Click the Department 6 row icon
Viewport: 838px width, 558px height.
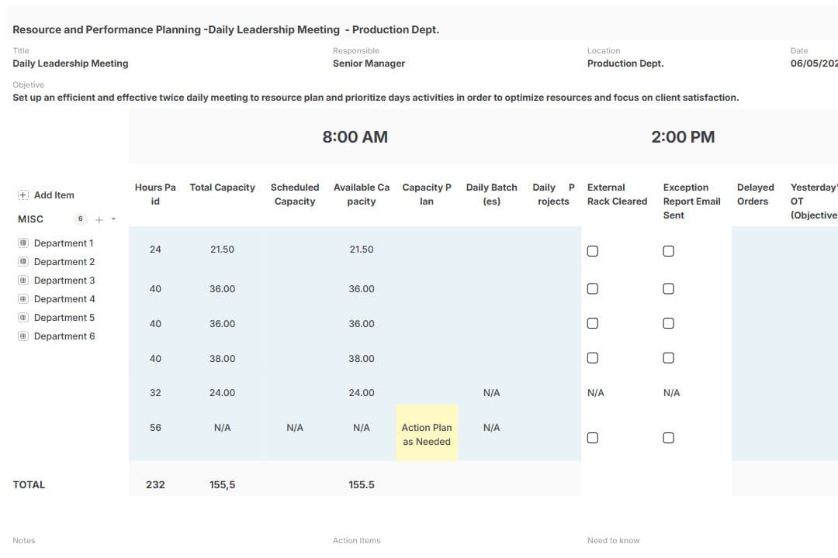tap(23, 336)
